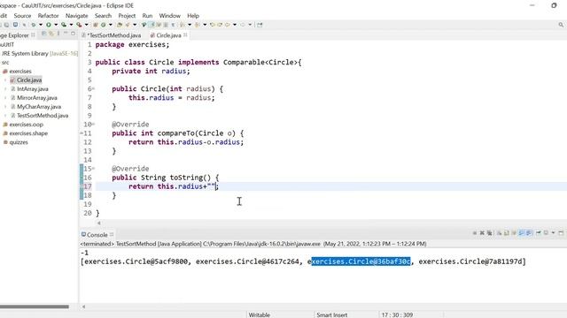Open the Project menu
The height and width of the screenshot is (318, 567).
click(127, 16)
